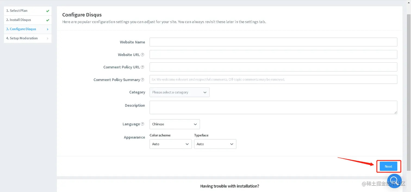Click the Configure Disqus step chevron
This screenshot has width=411, height=192.
pyautogui.click(x=48, y=29)
